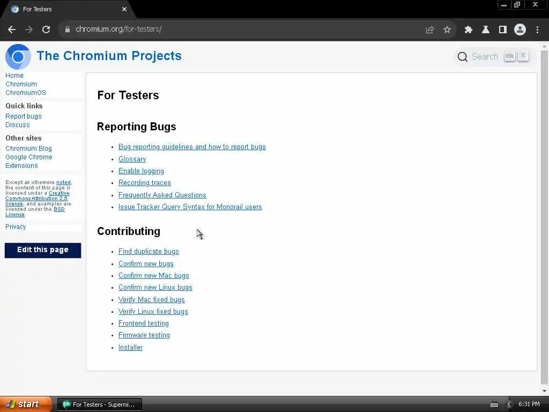Open the Windows start button
Screen dimensions: 549x412
tap(26, 404)
